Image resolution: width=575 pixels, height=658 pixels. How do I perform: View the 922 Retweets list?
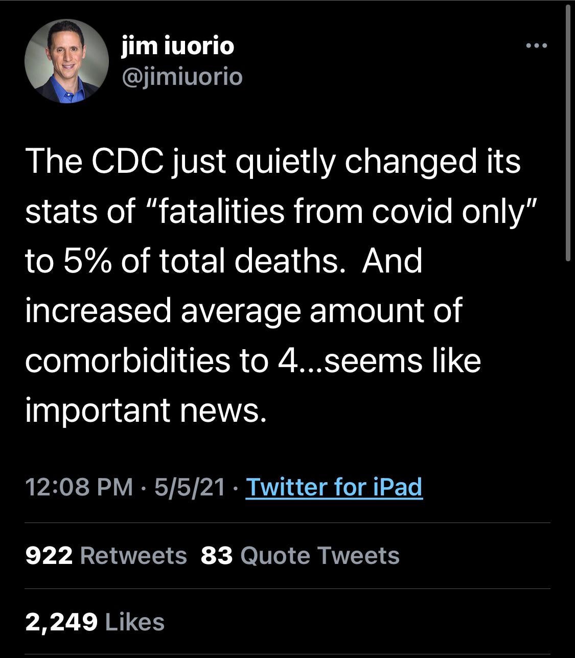[x=106, y=555]
